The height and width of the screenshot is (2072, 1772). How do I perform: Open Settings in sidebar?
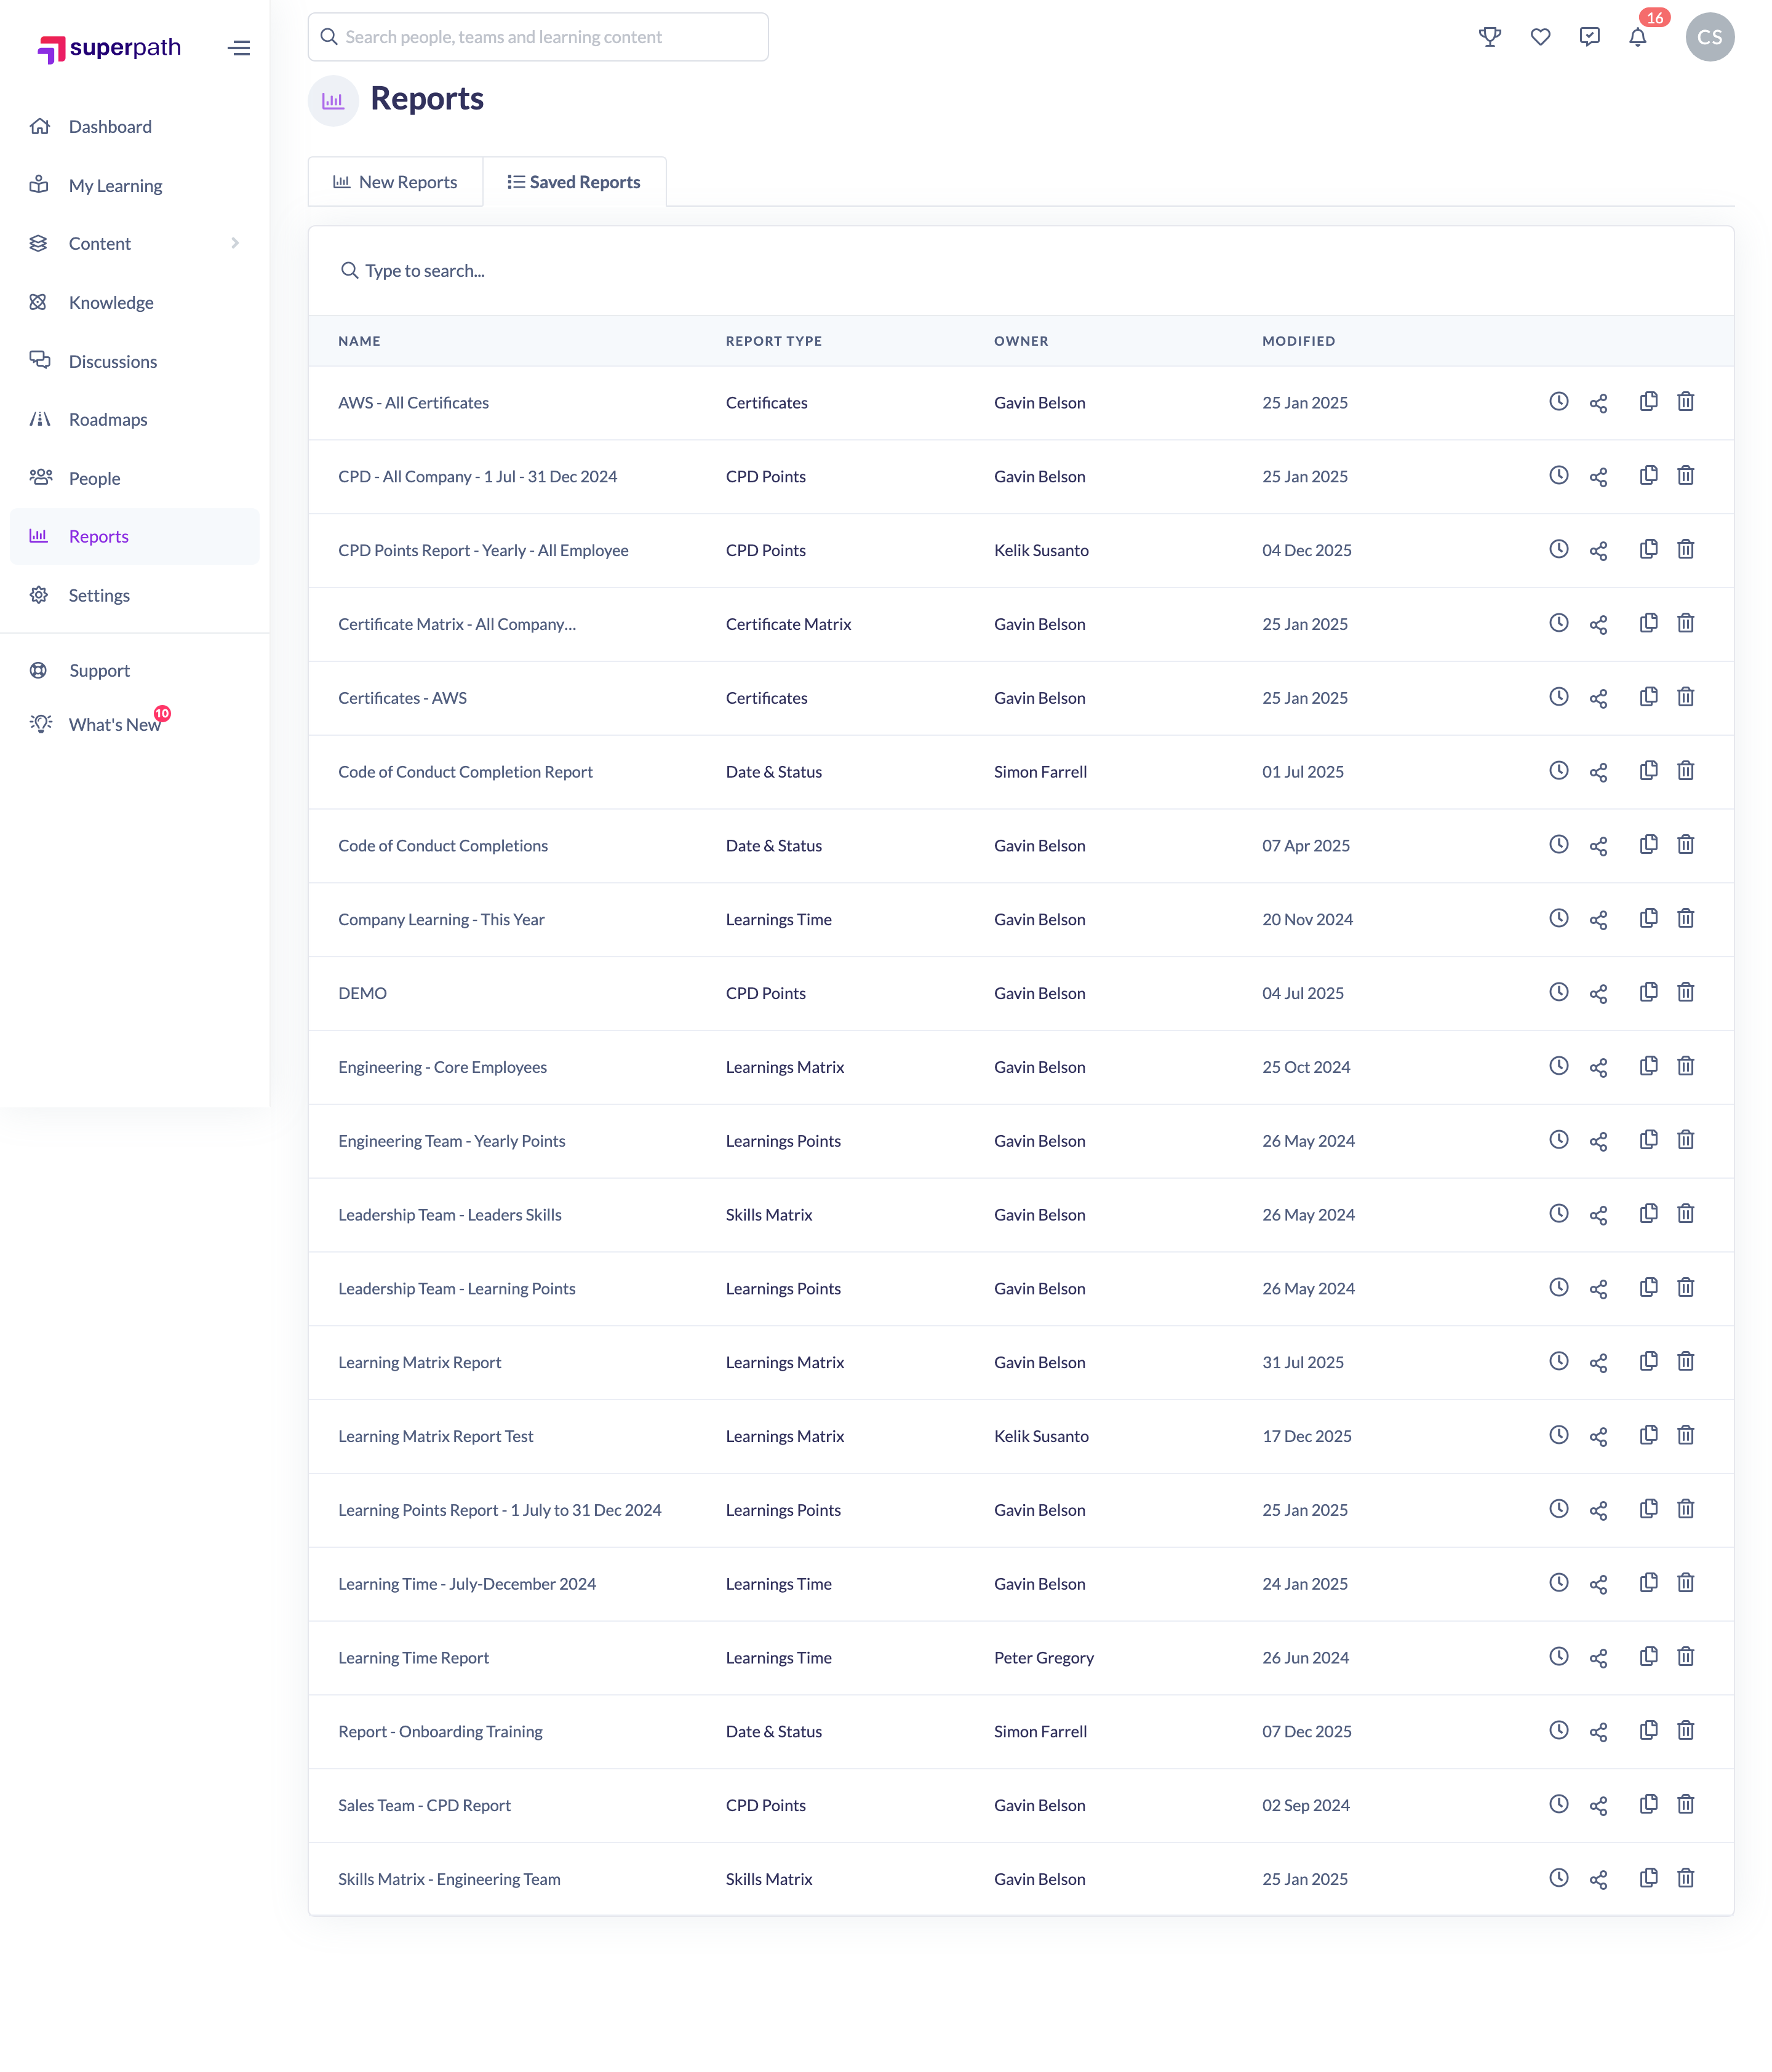[x=134, y=595]
